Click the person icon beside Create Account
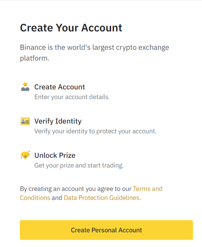This screenshot has height=247, width=202. (25, 87)
